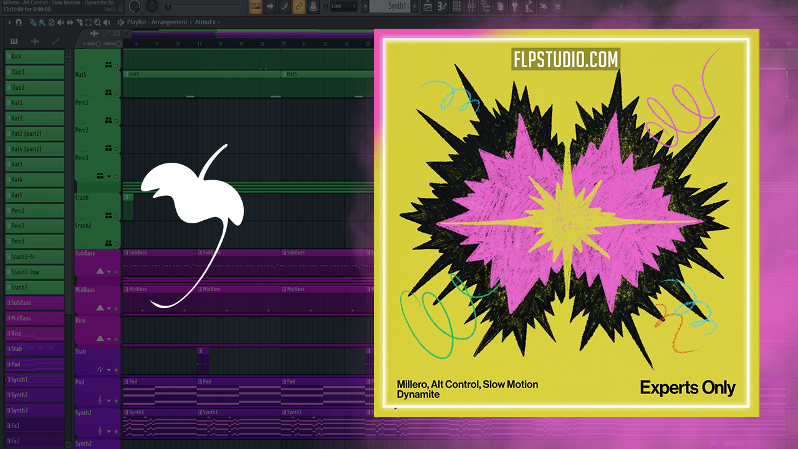Click Playlist - Arrangement breadcrumb title
Viewport: 798px width, 449px height.
tap(157, 22)
